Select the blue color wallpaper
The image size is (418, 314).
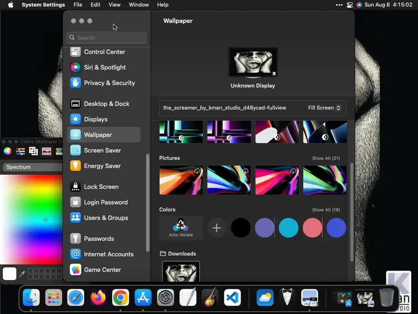coord(336,228)
